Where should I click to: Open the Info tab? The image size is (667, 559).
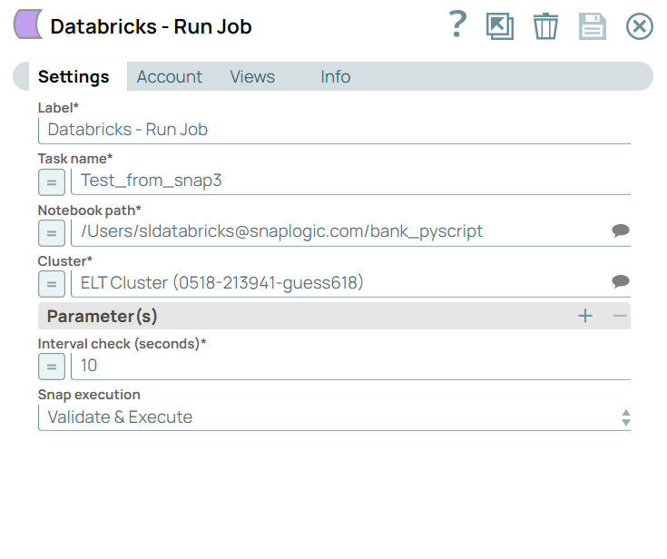[335, 77]
